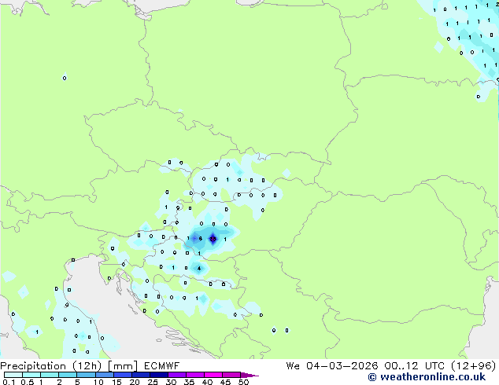499x385 pixels.
Task: Click the legend tick label '0.1'
Action: point(9,382)
